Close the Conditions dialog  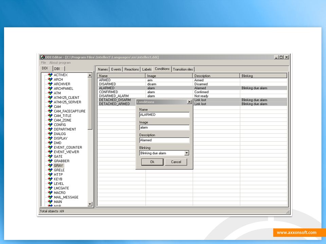pyautogui.click(x=189, y=102)
